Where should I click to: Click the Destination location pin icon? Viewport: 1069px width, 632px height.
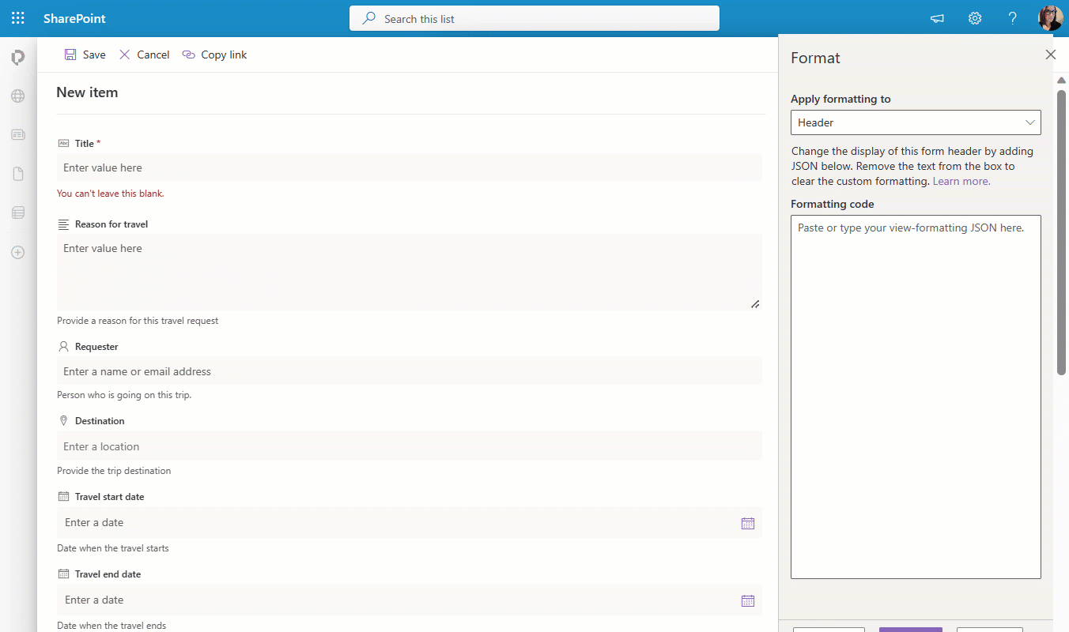click(x=63, y=420)
